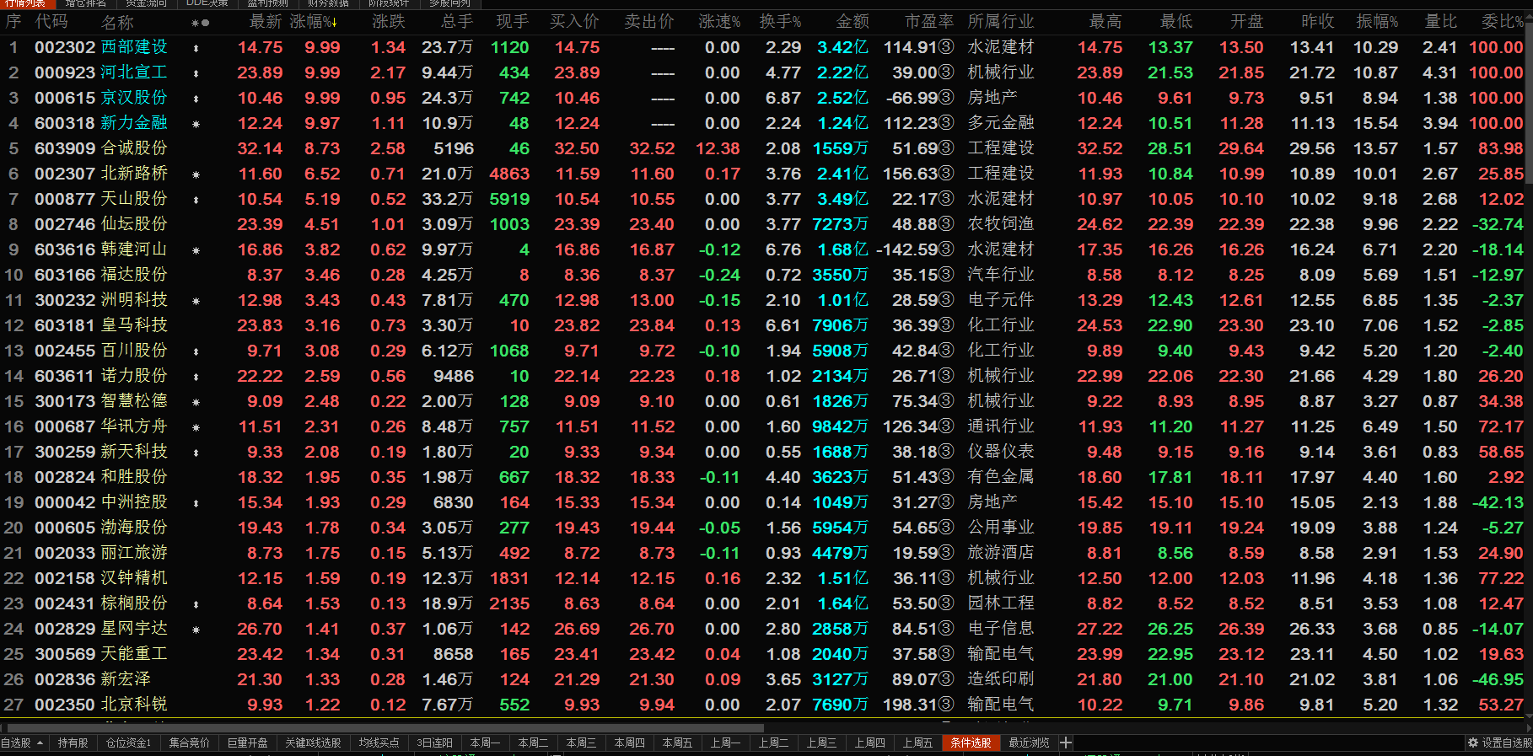Click industry 旅游酒店 in 丽江旅游 row

pyautogui.click(x=1001, y=553)
